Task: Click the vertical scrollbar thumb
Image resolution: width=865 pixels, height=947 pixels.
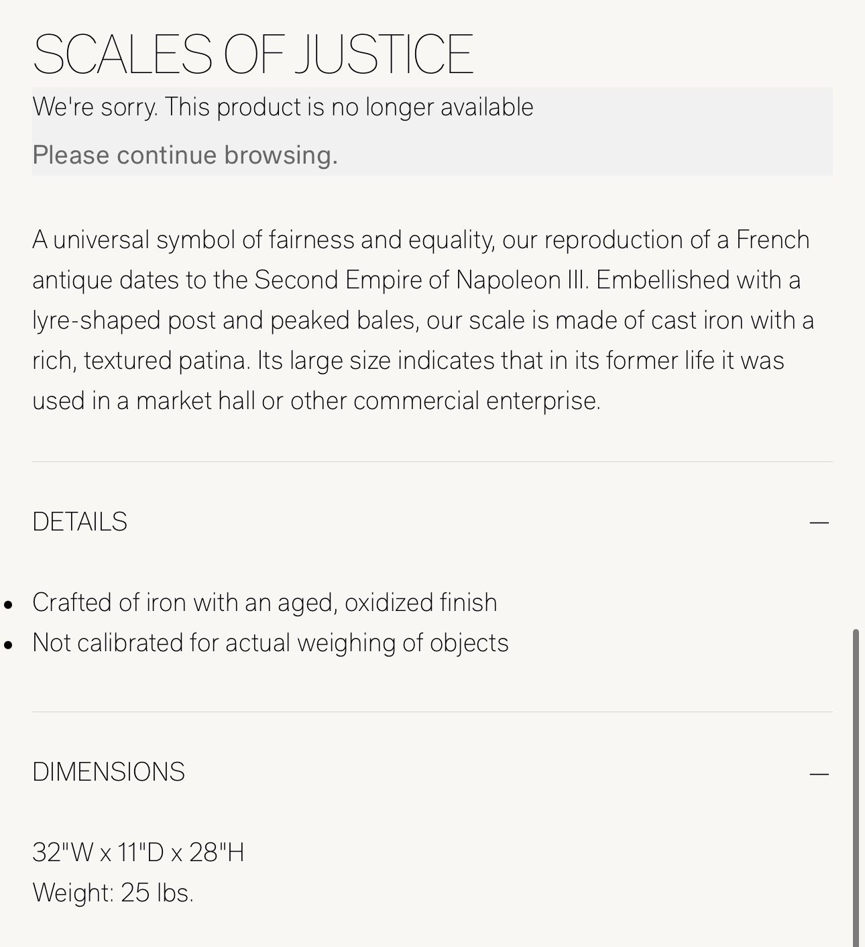Action: pos(856,787)
